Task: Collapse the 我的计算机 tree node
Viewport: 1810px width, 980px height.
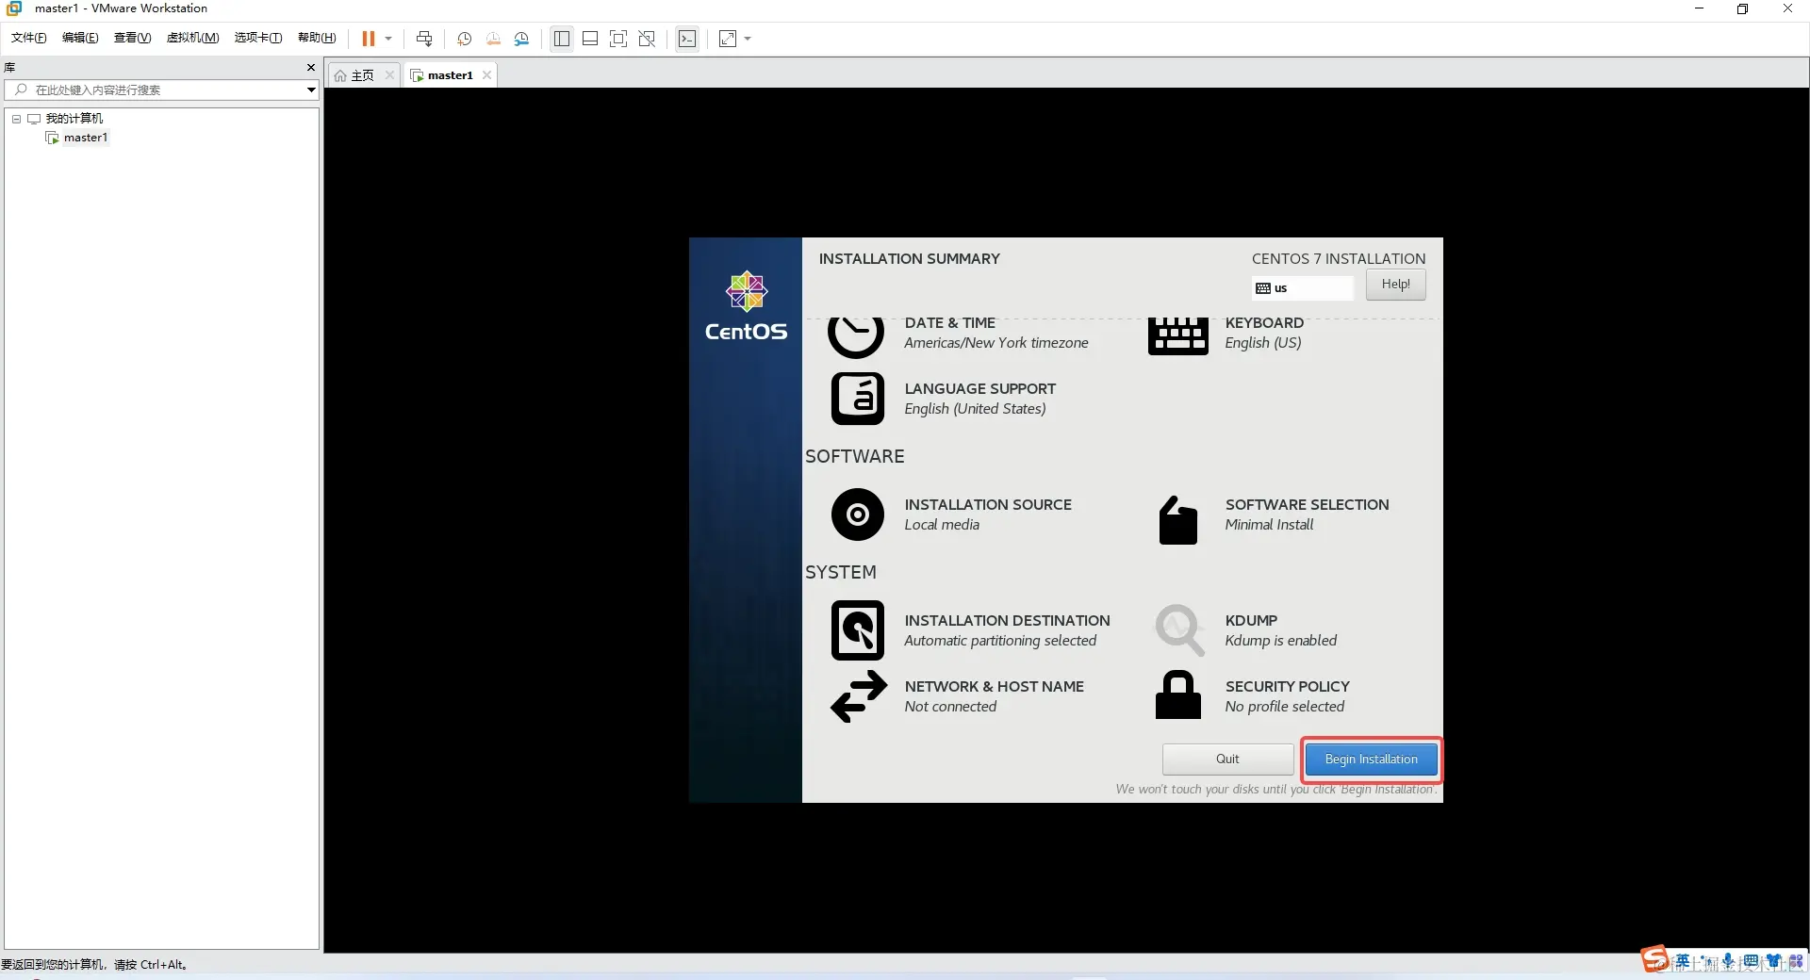Action: (x=16, y=119)
